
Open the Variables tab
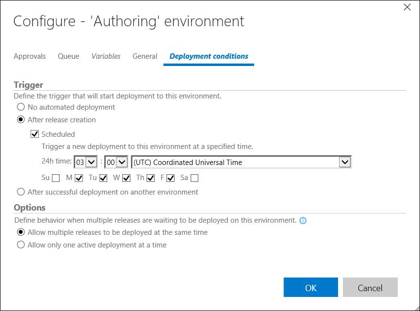coord(106,56)
